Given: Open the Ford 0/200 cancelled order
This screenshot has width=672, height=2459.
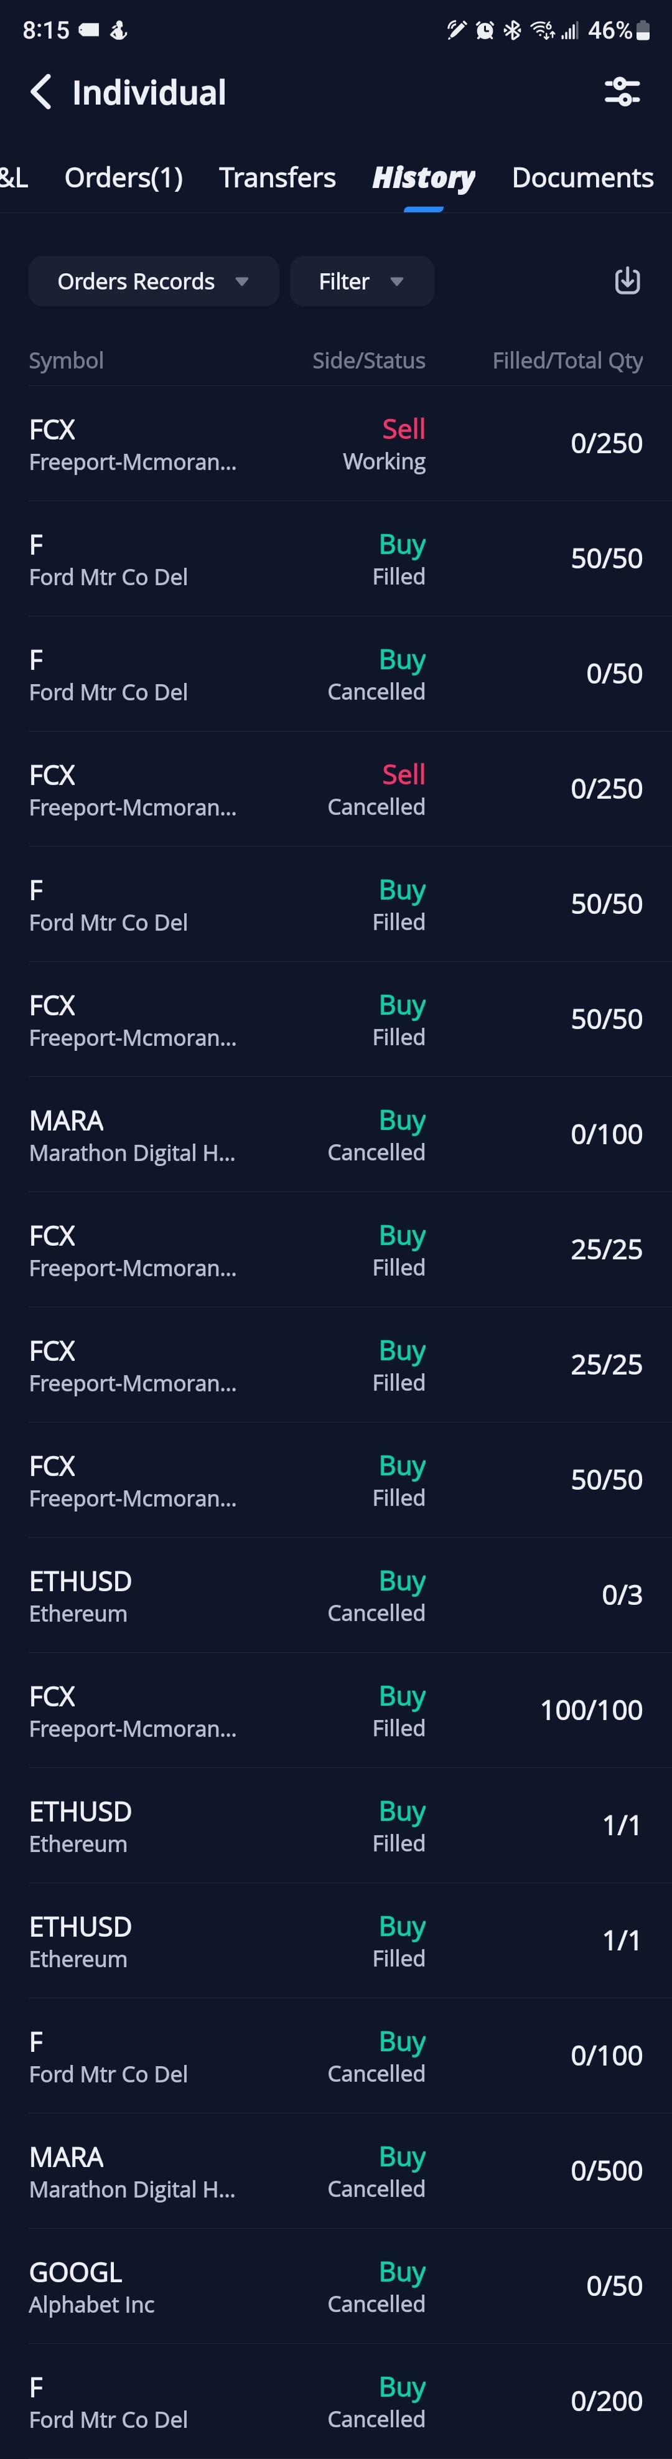Looking at the screenshot, I should [x=336, y=2400].
